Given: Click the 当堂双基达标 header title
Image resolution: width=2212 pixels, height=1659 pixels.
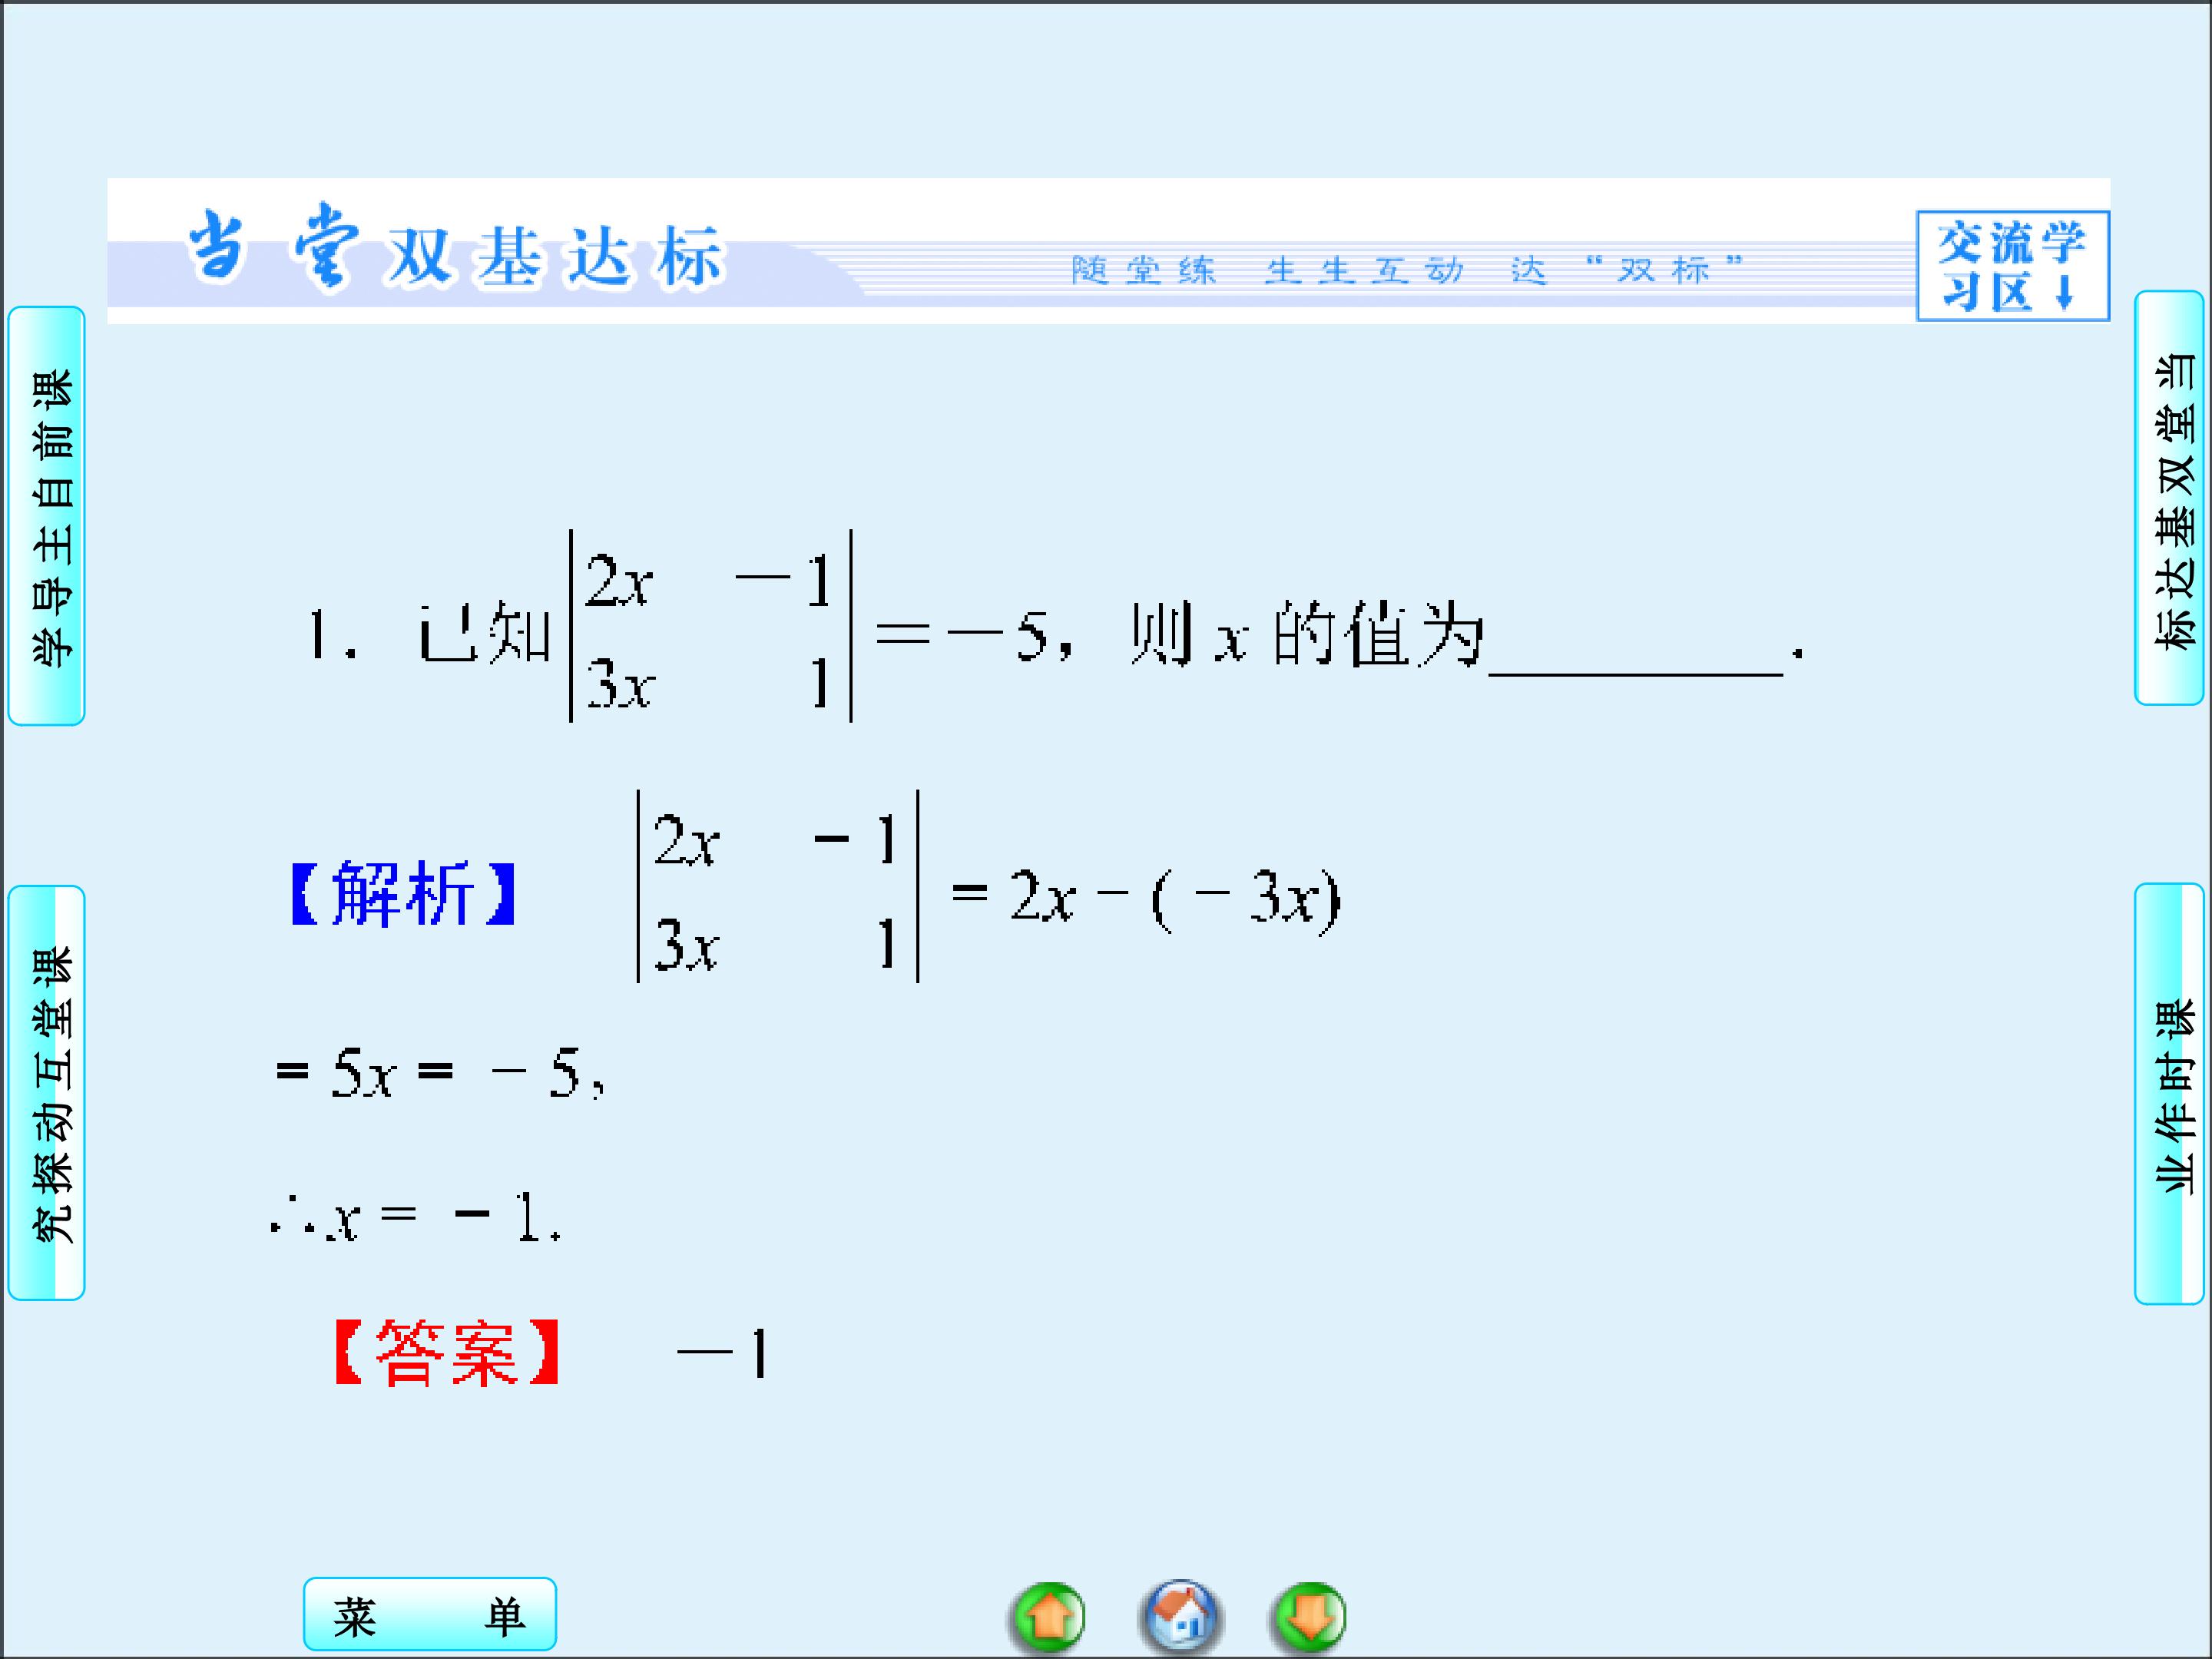Looking at the screenshot, I should click(455, 252).
